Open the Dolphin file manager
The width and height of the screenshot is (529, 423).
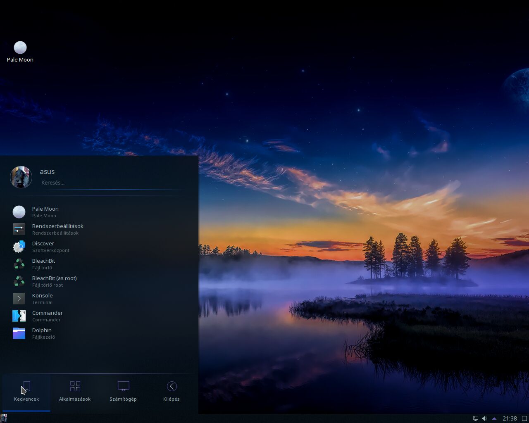point(99,333)
